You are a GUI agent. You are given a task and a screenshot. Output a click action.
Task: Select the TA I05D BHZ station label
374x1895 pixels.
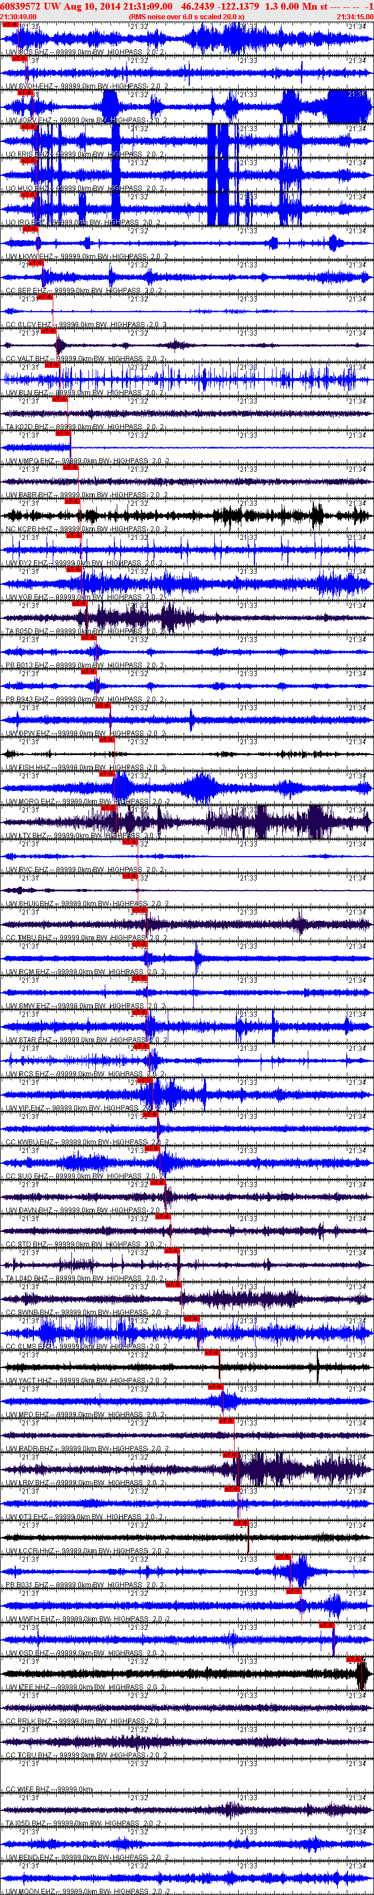(x=84, y=1823)
